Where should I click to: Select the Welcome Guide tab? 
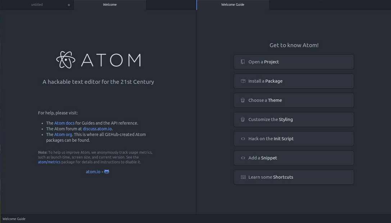(233, 5)
